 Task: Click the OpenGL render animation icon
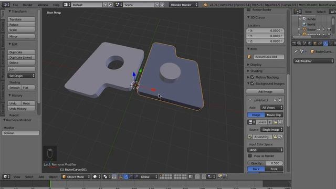pyautogui.click(x=225, y=177)
